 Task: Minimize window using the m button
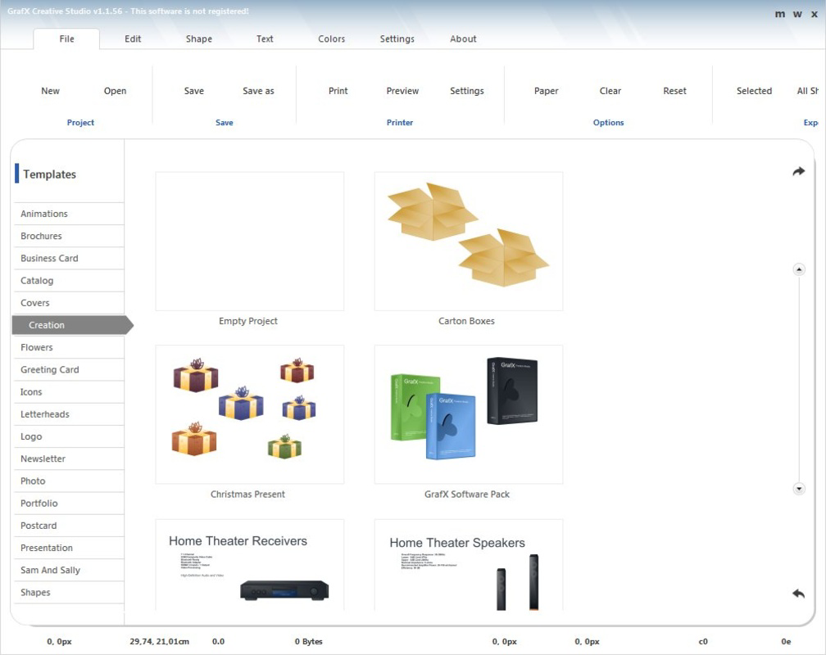coord(780,14)
